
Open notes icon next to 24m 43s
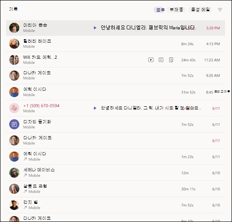[x=171, y=60]
